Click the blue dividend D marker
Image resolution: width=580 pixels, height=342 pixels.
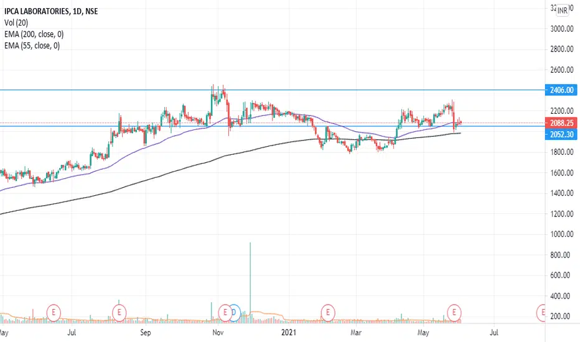tap(235, 312)
